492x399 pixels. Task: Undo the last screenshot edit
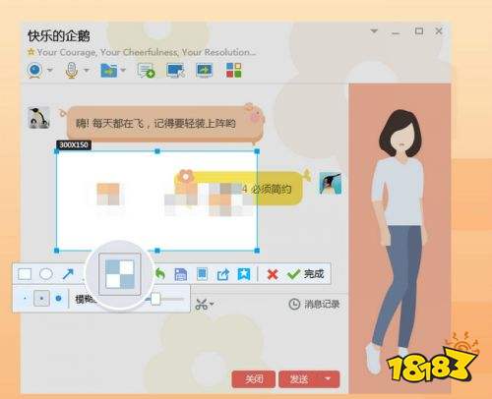(x=159, y=274)
